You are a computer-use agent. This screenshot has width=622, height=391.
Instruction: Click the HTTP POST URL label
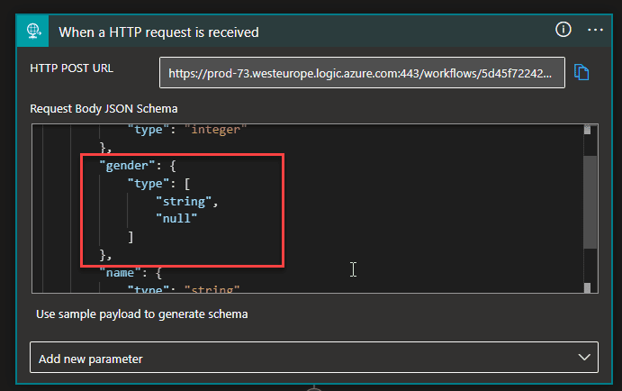pyautogui.click(x=72, y=68)
